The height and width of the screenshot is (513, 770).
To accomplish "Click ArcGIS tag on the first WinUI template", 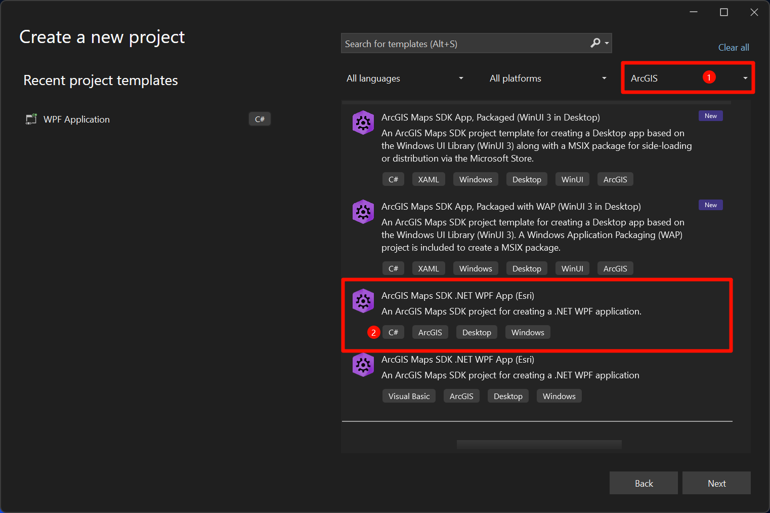I will [615, 179].
